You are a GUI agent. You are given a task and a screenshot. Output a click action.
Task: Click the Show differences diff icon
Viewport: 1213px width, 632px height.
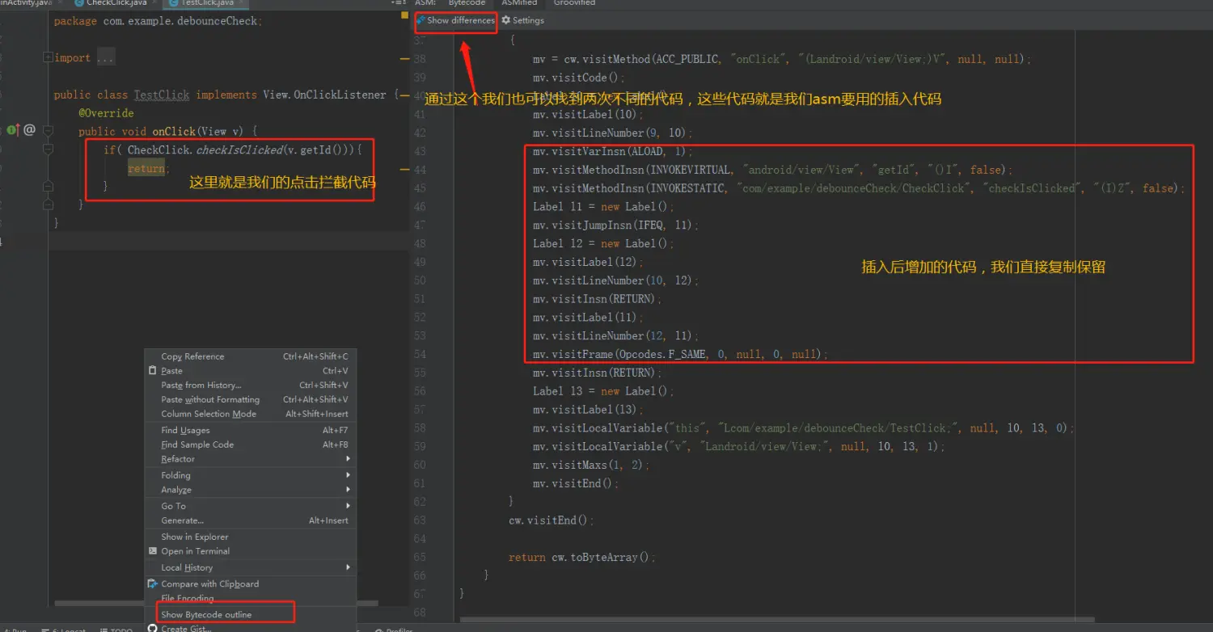point(421,20)
